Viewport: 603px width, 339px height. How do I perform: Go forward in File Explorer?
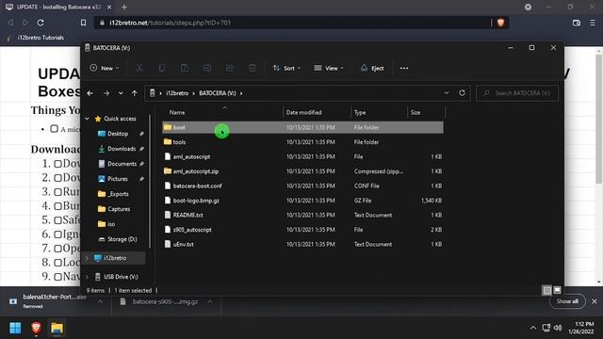[x=106, y=93]
